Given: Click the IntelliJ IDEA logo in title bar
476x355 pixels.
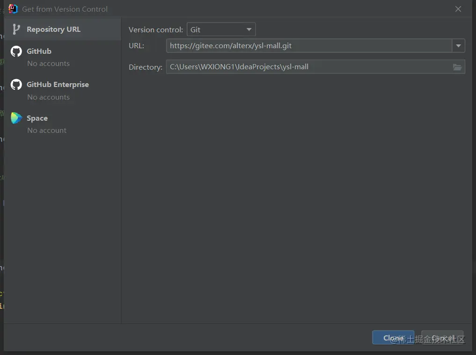Looking at the screenshot, I should point(13,9).
